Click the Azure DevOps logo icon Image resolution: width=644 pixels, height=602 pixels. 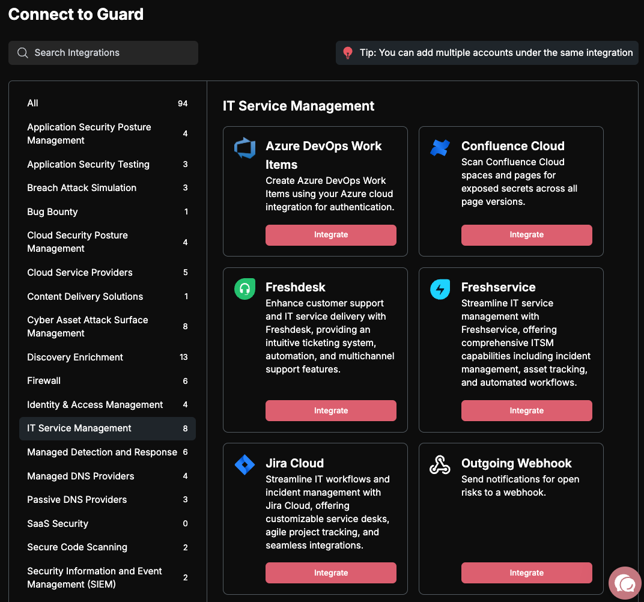click(245, 148)
